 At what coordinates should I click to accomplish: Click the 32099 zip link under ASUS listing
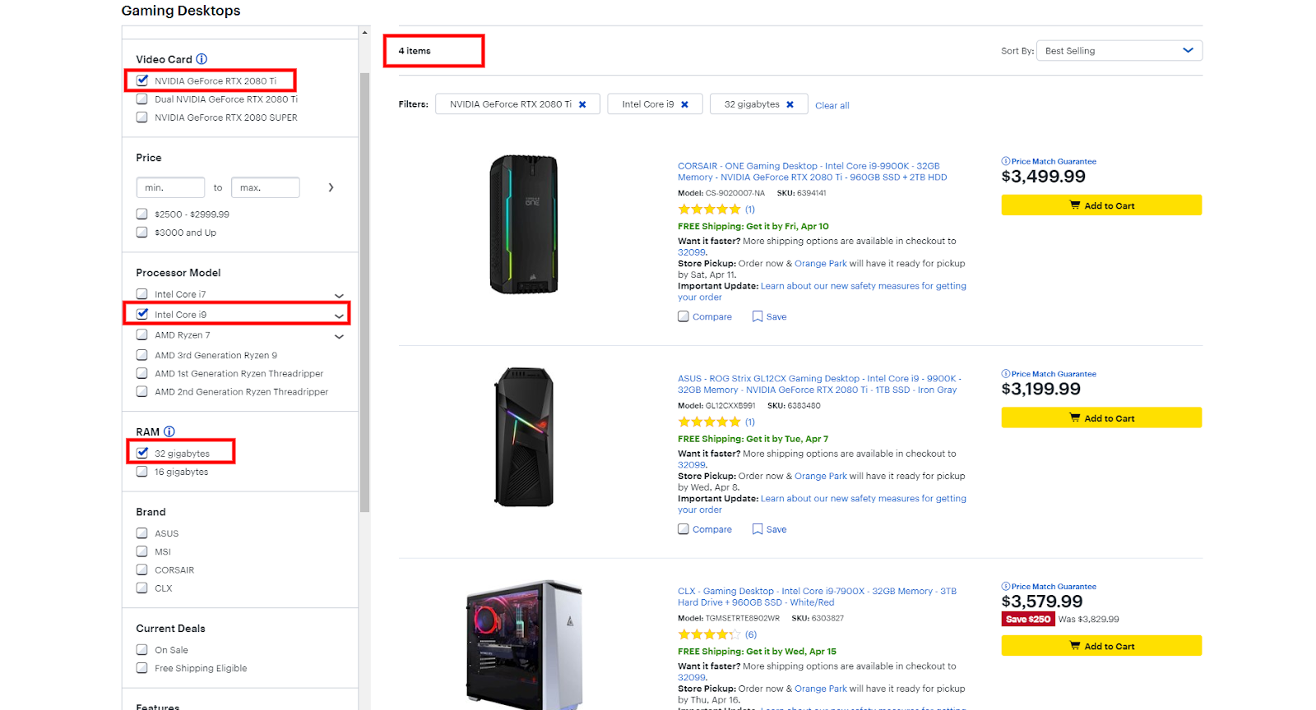[x=692, y=465]
